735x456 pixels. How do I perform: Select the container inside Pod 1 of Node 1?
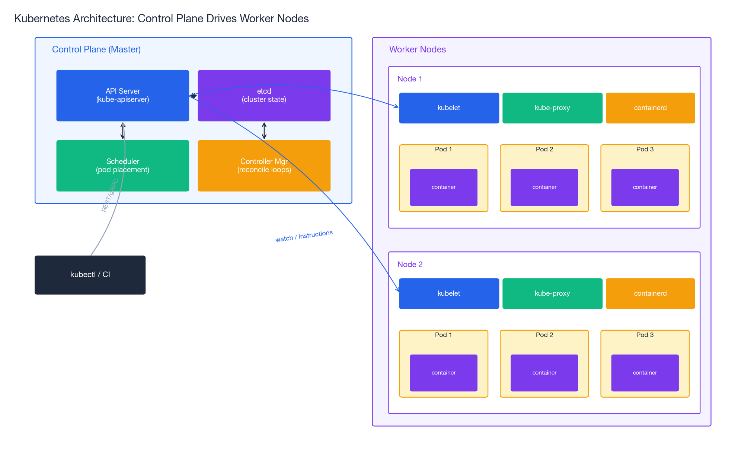tap(443, 187)
